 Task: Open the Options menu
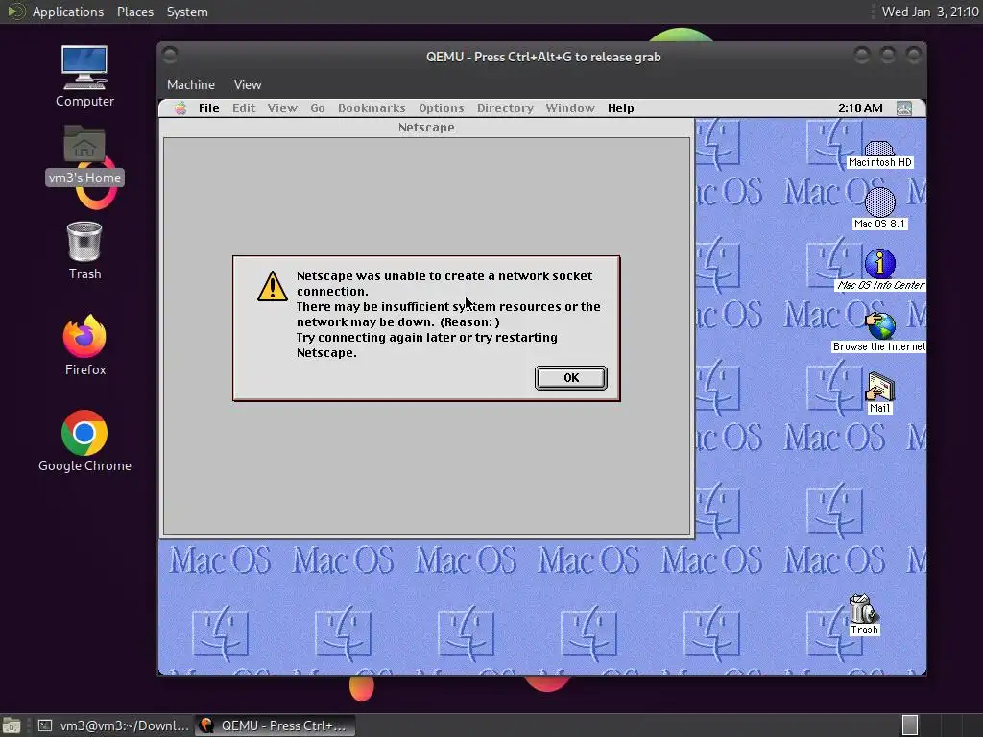[441, 107]
